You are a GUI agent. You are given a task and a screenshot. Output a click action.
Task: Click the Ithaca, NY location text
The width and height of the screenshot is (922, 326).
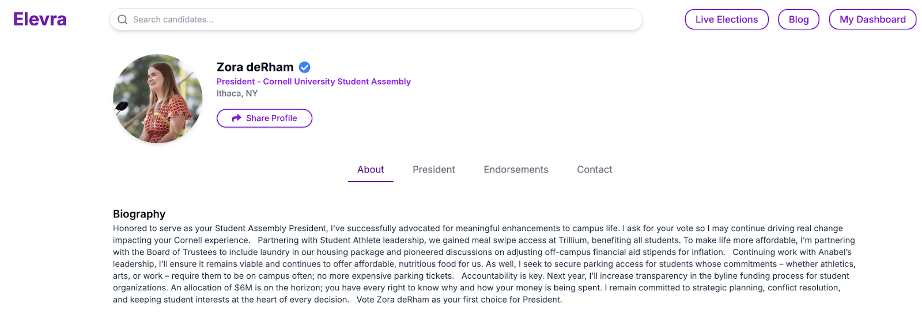(x=237, y=94)
